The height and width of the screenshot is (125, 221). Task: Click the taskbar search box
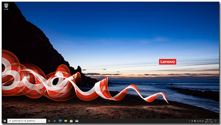27,121
